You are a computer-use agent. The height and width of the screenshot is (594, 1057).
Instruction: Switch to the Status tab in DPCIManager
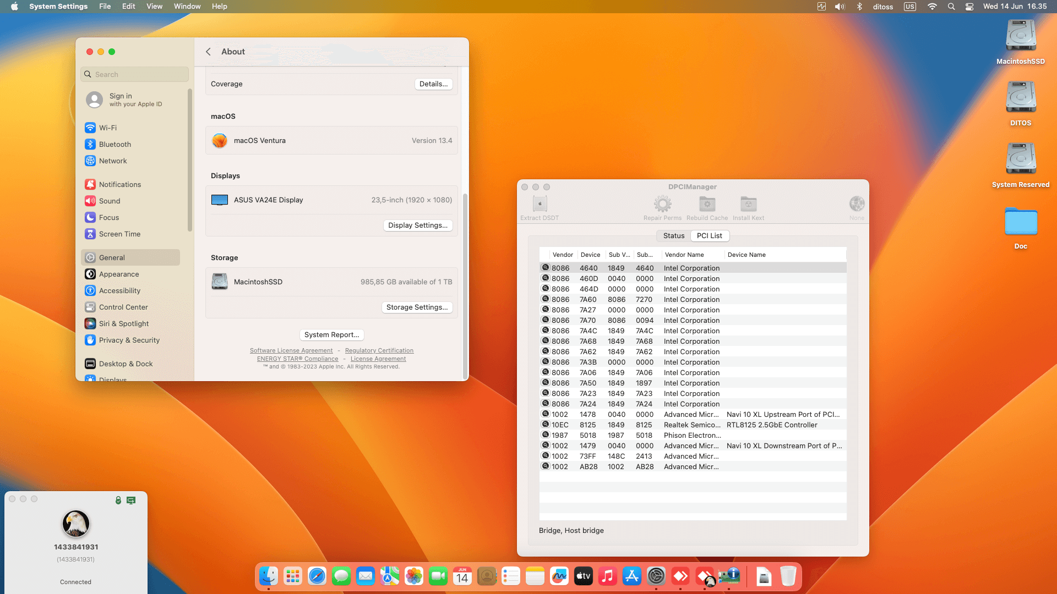click(x=674, y=235)
